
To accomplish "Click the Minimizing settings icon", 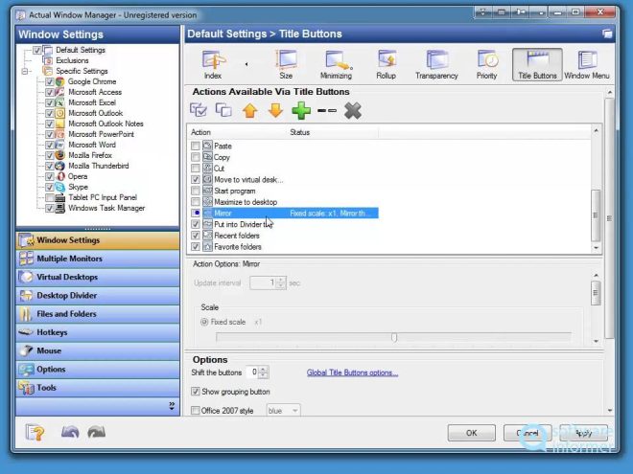I will 336,63.
